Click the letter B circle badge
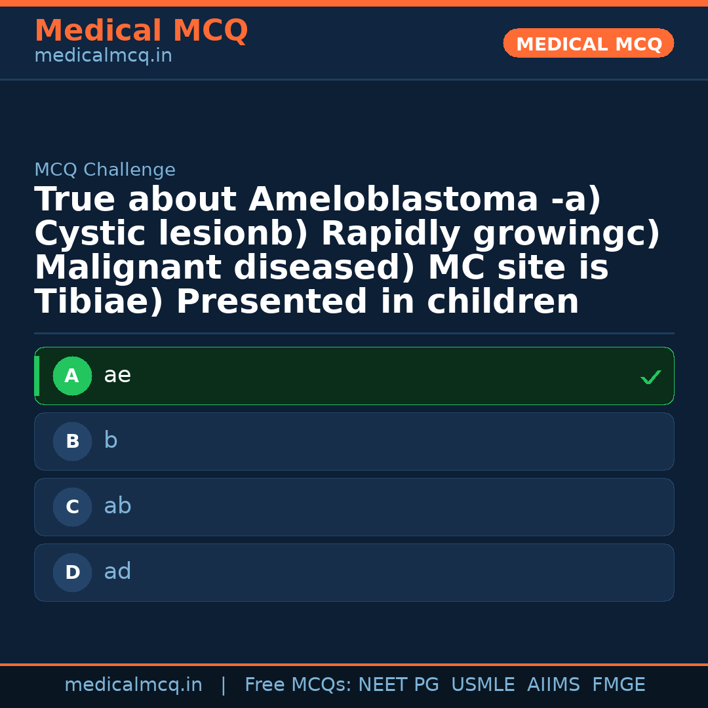This screenshot has width=708, height=708. pyautogui.click(x=72, y=441)
